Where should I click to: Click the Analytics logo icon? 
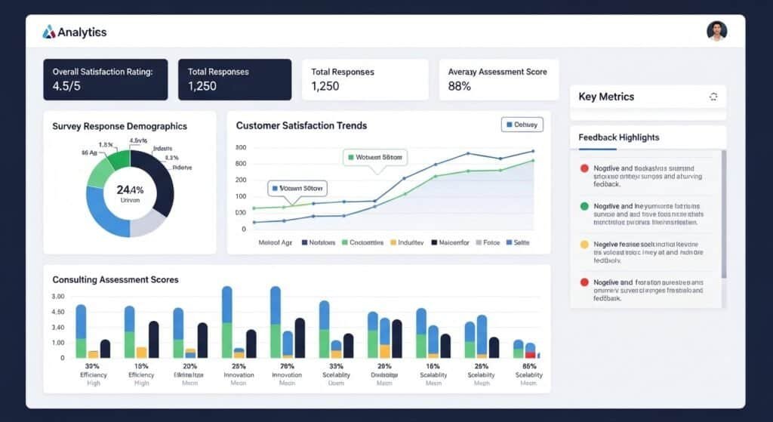pos(49,32)
